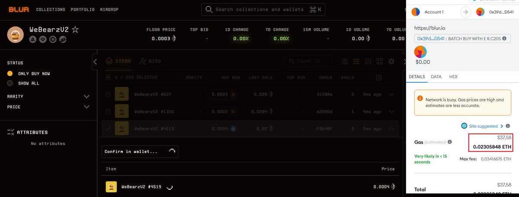Click info icon next to Gas (estimated)
This screenshot has height=197, width=519.
[x=450, y=142]
